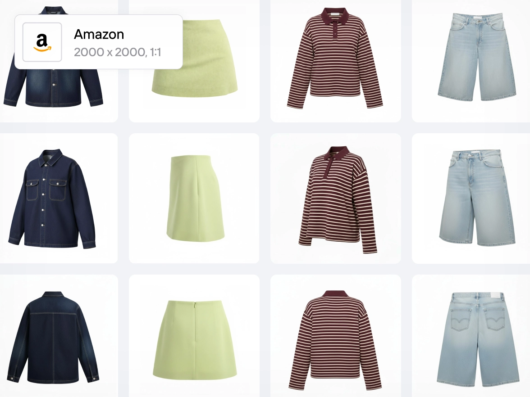The image size is (530, 397).
Task: Select the denim shorts angled view thumbnail
Action: [x=471, y=198]
